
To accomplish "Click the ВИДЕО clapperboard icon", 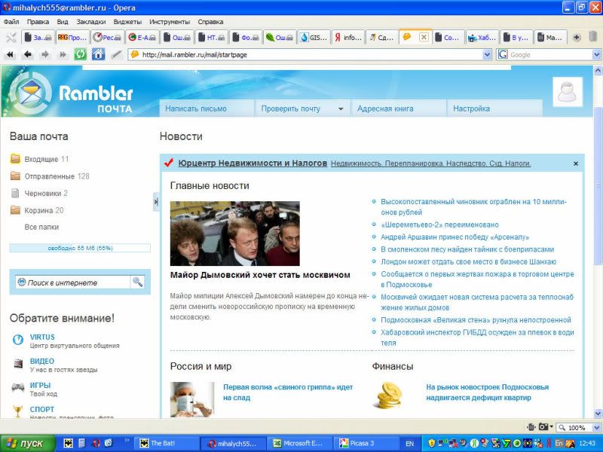I will tap(17, 363).
